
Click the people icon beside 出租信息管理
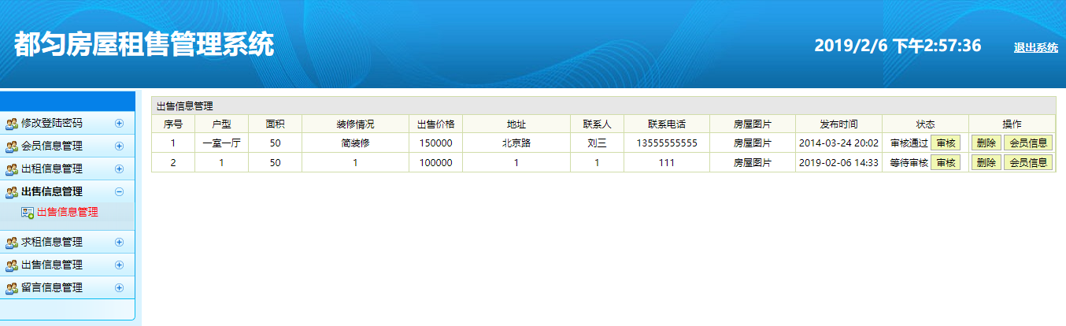pos(12,169)
